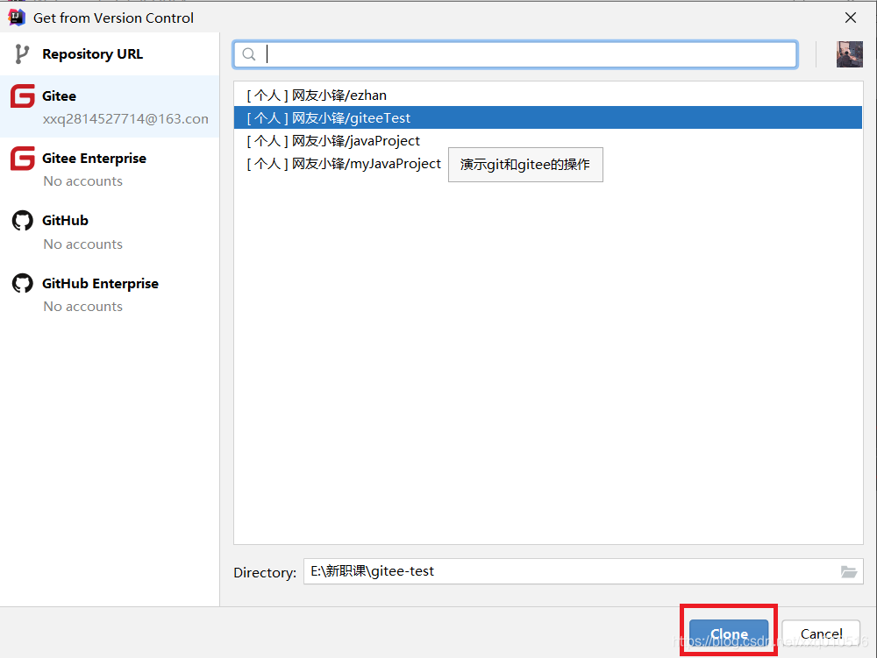Open the Gitee Enterprise section
The width and height of the screenshot is (877, 658).
pyautogui.click(x=110, y=169)
